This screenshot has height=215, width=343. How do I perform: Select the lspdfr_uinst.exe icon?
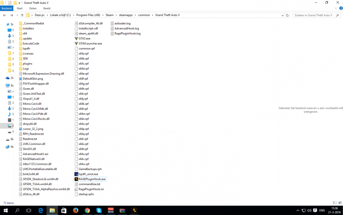coord(76,174)
